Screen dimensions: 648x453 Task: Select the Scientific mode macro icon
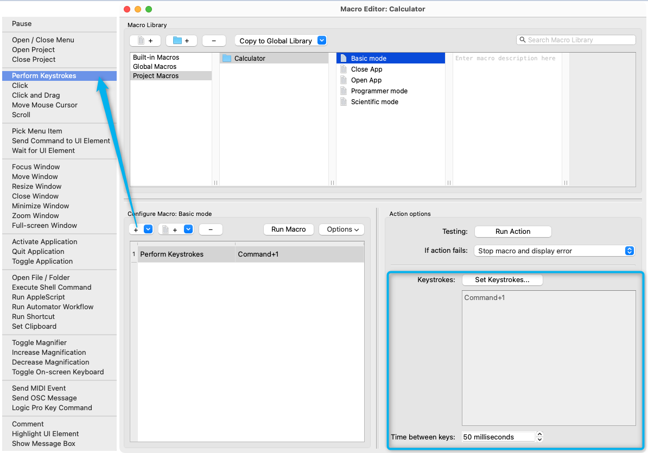343,102
